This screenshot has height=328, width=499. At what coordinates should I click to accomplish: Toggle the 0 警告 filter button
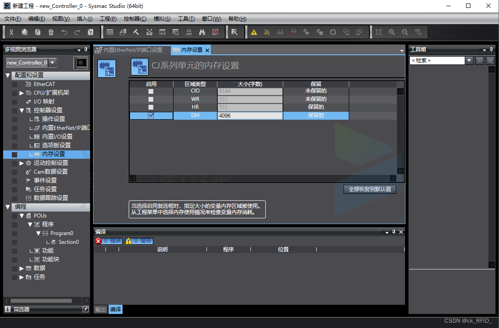tap(139, 241)
